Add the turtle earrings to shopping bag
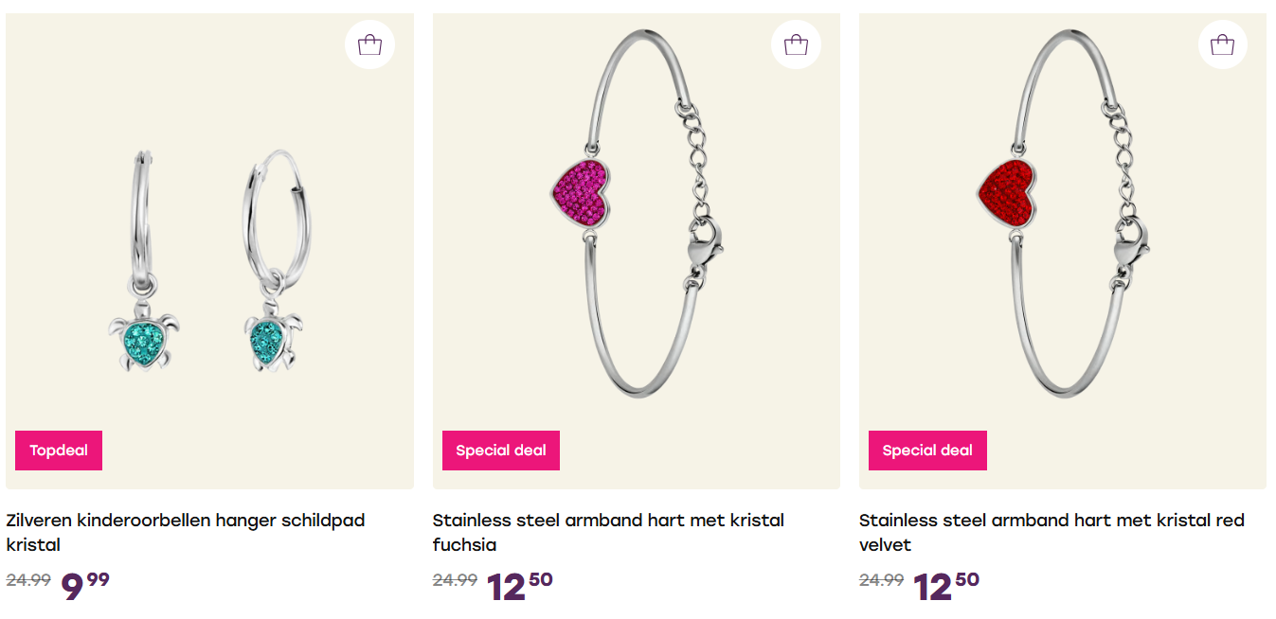Screen dimensions: 1276x619 [369, 44]
